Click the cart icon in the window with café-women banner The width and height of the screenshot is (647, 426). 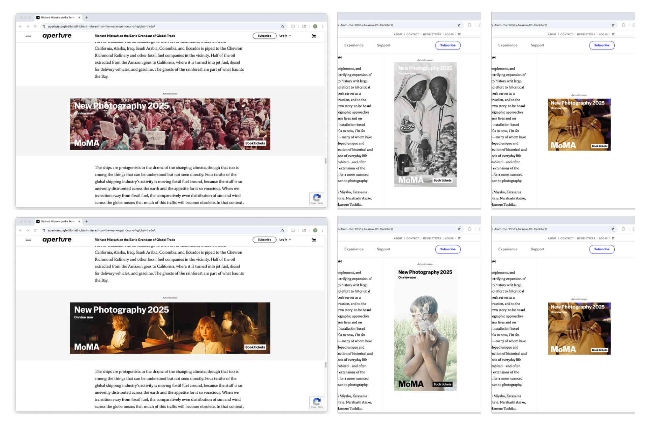pyautogui.click(x=314, y=240)
